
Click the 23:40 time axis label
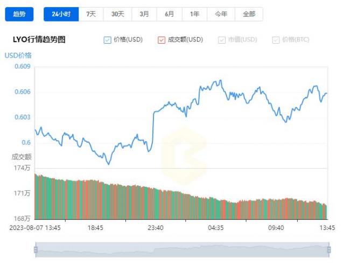[x=156, y=228]
